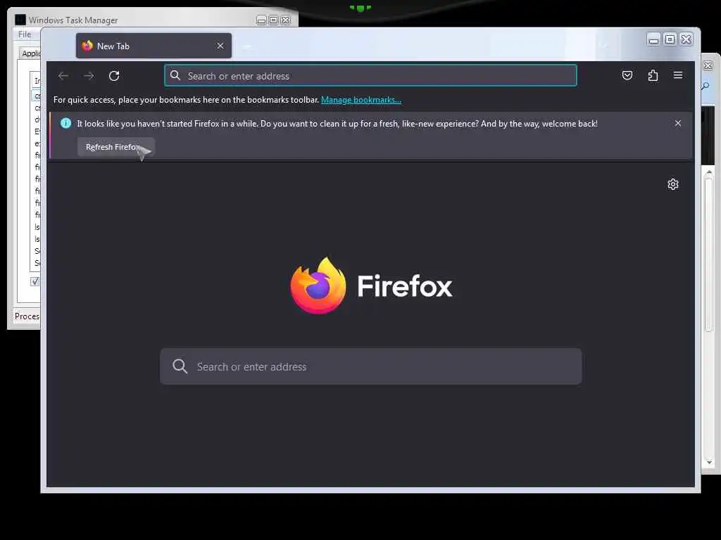Open File menu in Task Manager
This screenshot has width=721, height=540.
tap(25, 34)
